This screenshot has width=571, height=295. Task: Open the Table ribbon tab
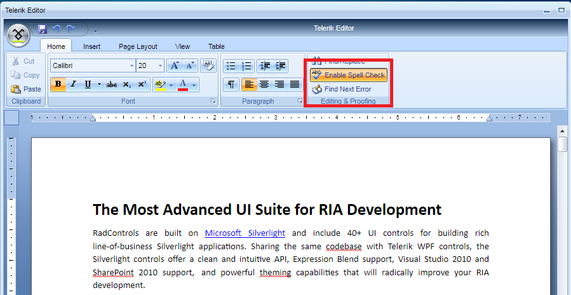(x=217, y=46)
